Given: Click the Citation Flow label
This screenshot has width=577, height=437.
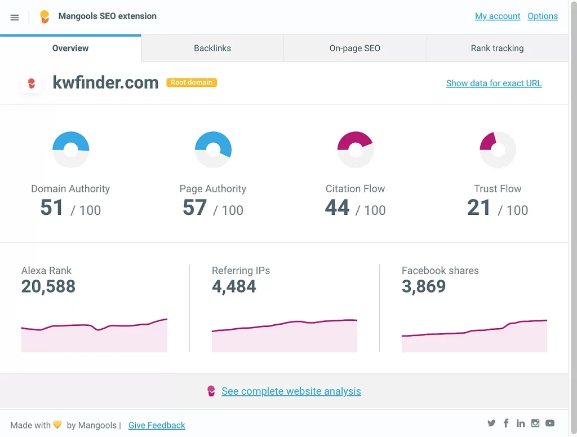Looking at the screenshot, I should click(355, 188).
